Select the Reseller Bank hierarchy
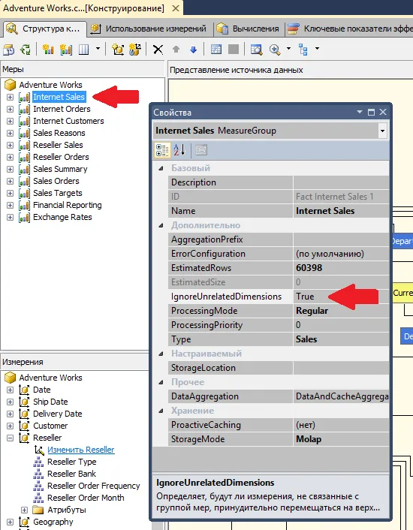The image size is (413, 530). click(x=71, y=474)
